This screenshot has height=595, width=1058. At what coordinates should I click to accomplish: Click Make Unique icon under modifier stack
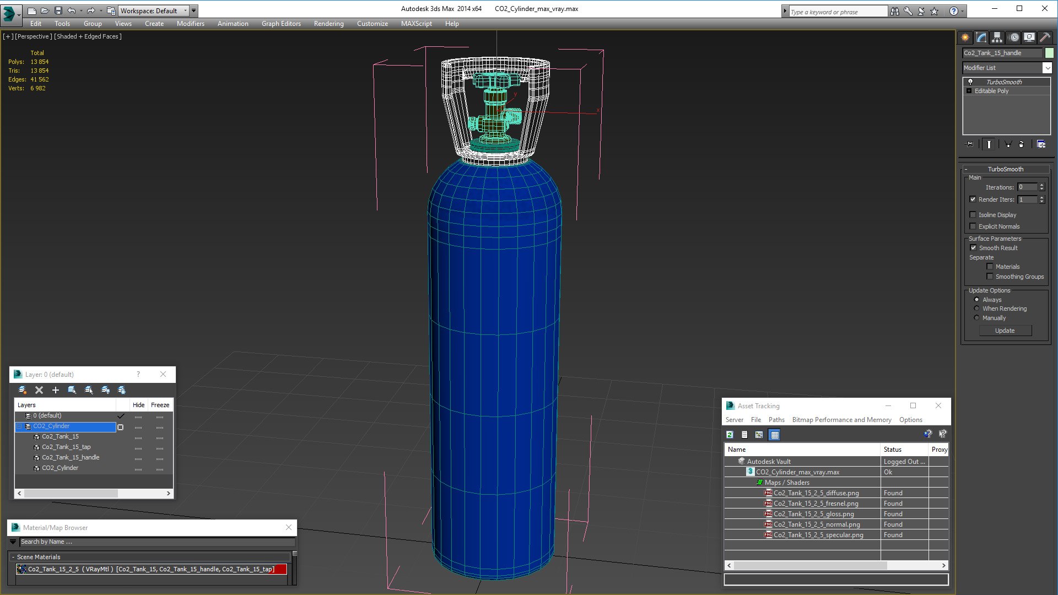1008,144
